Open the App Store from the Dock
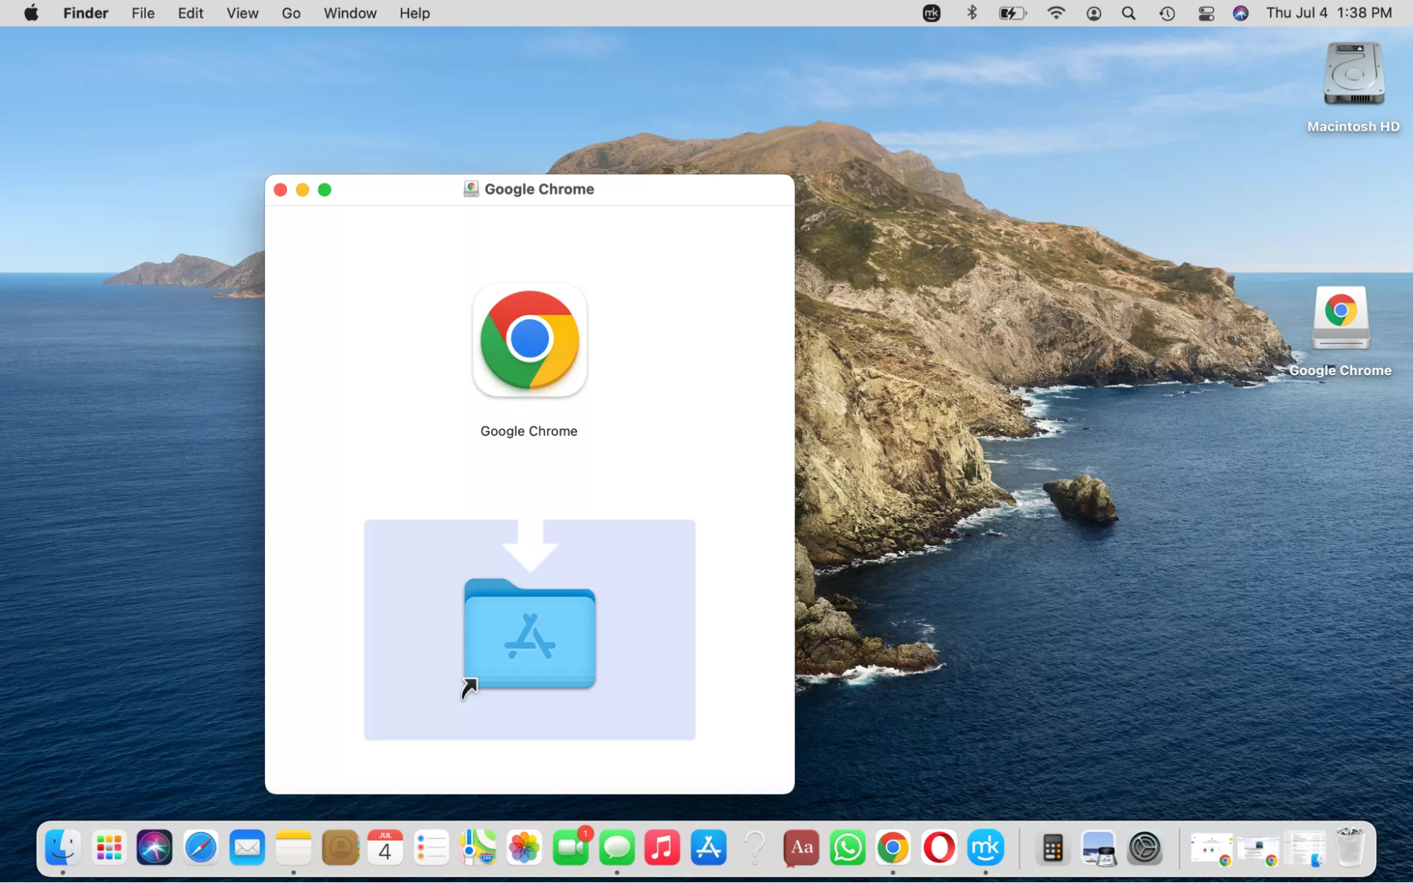Screen dimensions: 1413x883 pyautogui.click(x=708, y=847)
